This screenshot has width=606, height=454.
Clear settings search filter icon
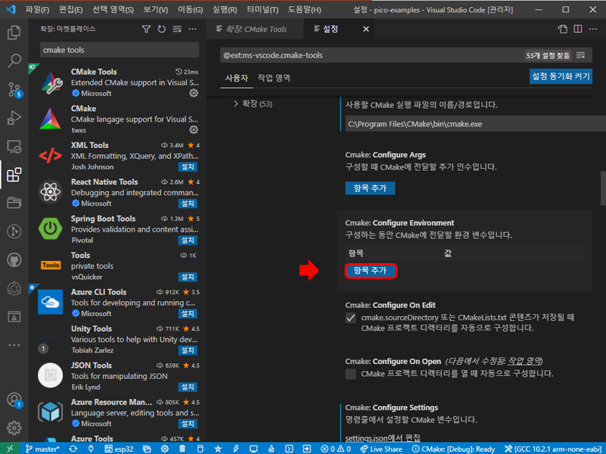tap(580, 56)
